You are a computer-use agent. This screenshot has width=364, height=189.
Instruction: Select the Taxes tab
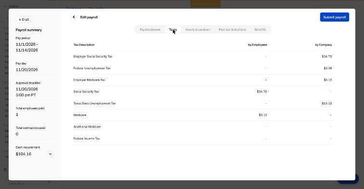(x=173, y=30)
